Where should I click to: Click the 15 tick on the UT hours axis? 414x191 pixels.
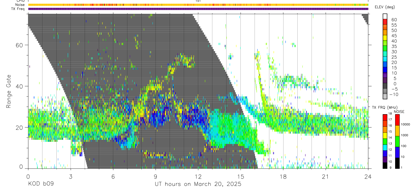(241, 176)
